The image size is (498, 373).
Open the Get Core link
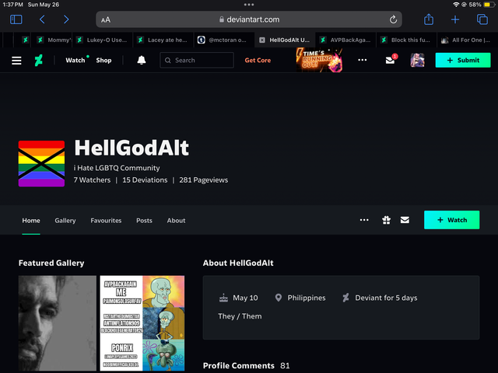pyautogui.click(x=258, y=61)
